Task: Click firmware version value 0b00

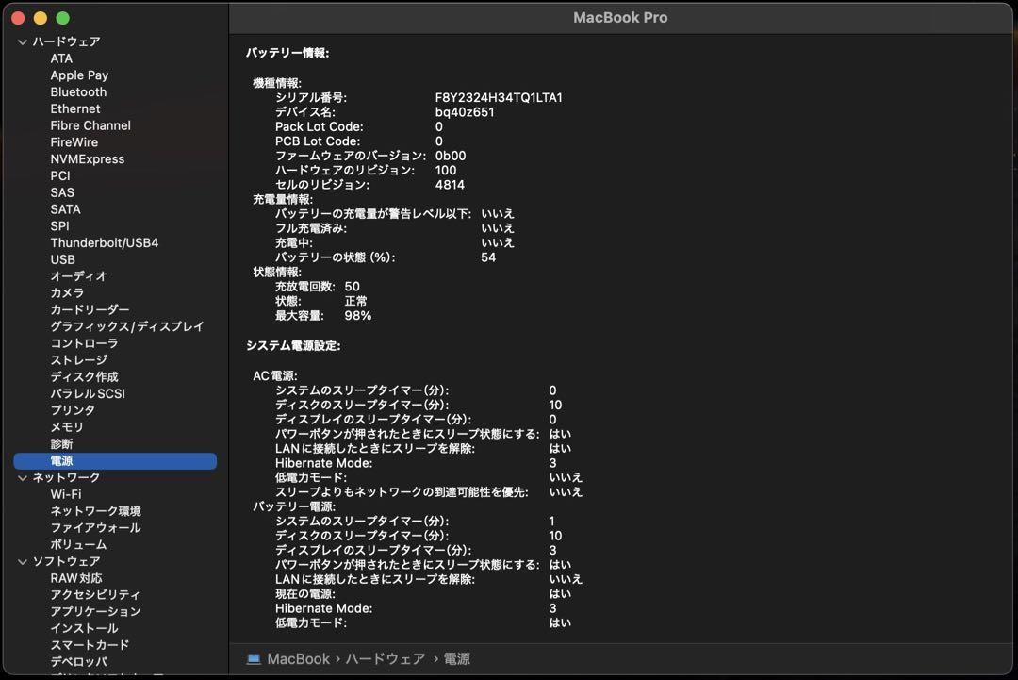Action: point(450,156)
